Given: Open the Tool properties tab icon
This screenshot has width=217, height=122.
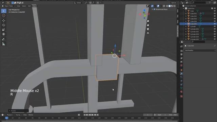Looking at the screenshot, I should coord(181,47).
